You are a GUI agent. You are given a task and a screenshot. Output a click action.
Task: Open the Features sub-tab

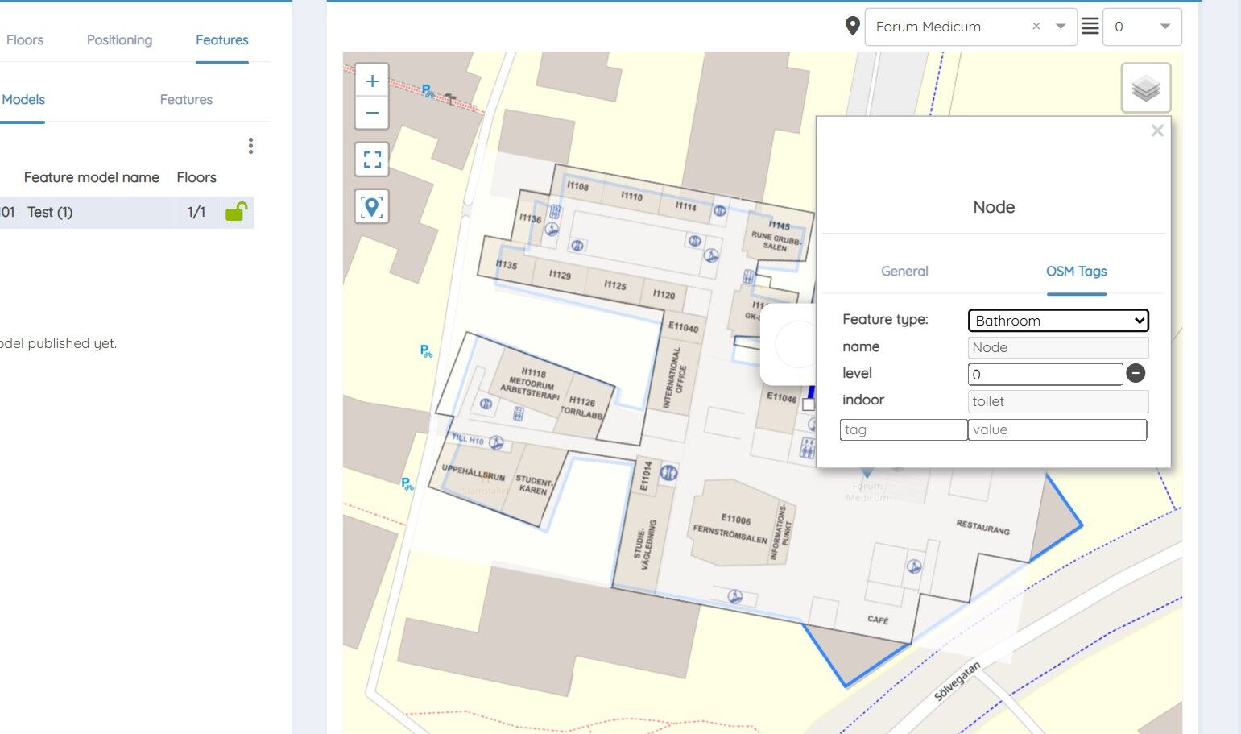tap(186, 100)
